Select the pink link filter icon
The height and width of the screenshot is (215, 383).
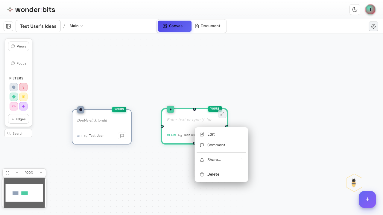[14, 106]
